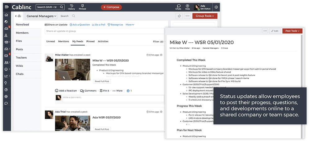Switch to the Unread tab
This screenshot has width=310, height=142.
[51, 41]
